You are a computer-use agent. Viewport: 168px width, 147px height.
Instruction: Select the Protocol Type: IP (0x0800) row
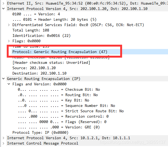41,132
